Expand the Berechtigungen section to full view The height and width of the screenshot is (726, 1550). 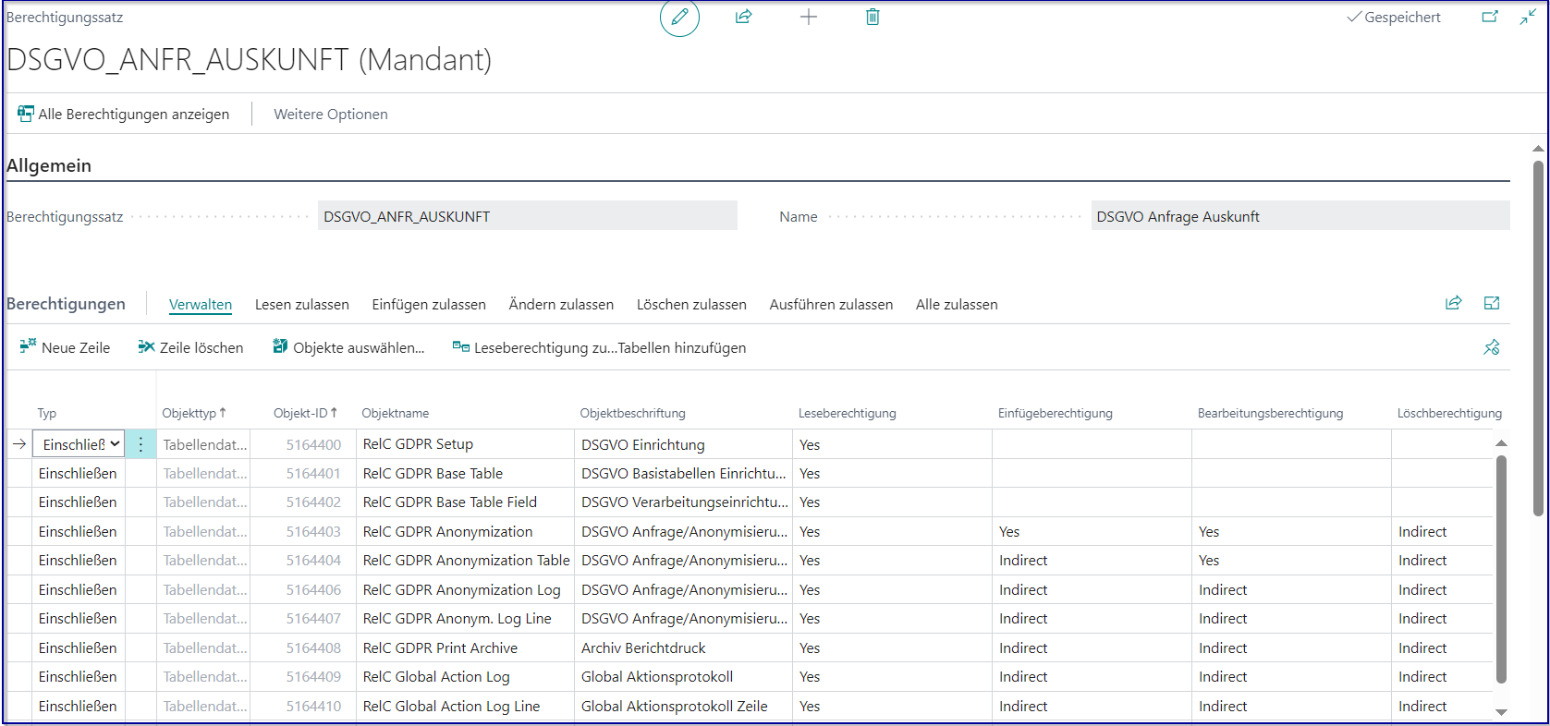[1491, 304]
